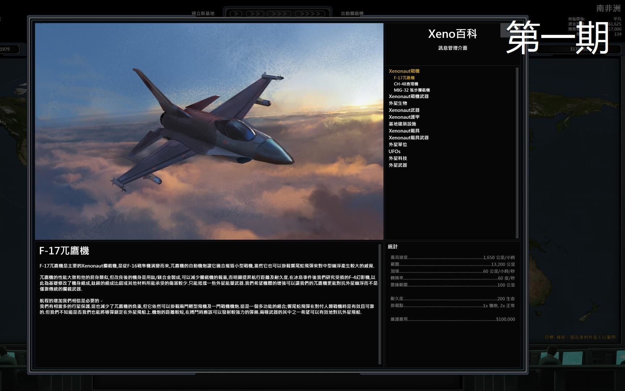The width and height of the screenshot is (625, 391).
Task: Collapse the Xenonaut戰機 category
Action: 404,71
